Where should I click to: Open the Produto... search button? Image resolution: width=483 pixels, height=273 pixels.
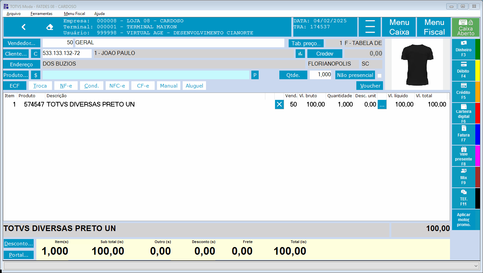click(x=16, y=75)
